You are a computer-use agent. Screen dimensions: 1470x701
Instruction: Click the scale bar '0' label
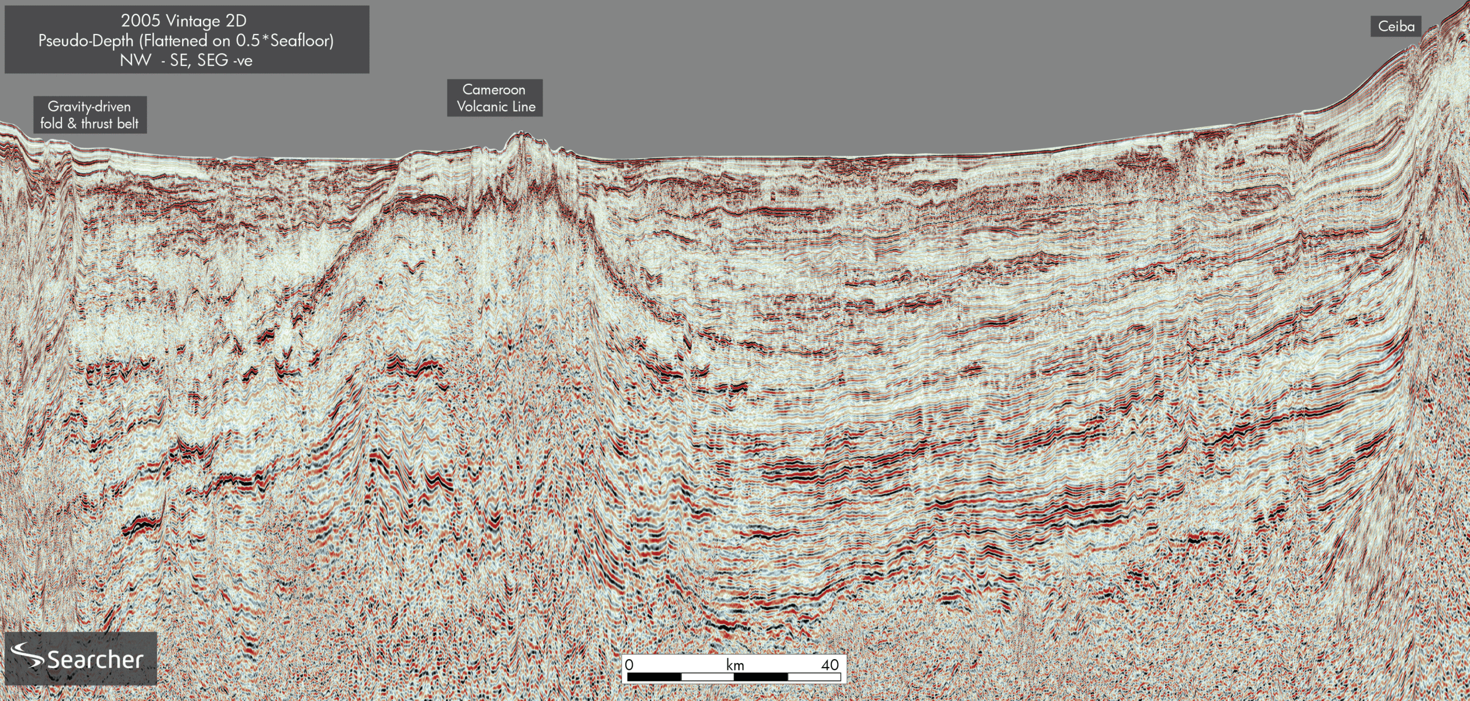pos(629,665)
